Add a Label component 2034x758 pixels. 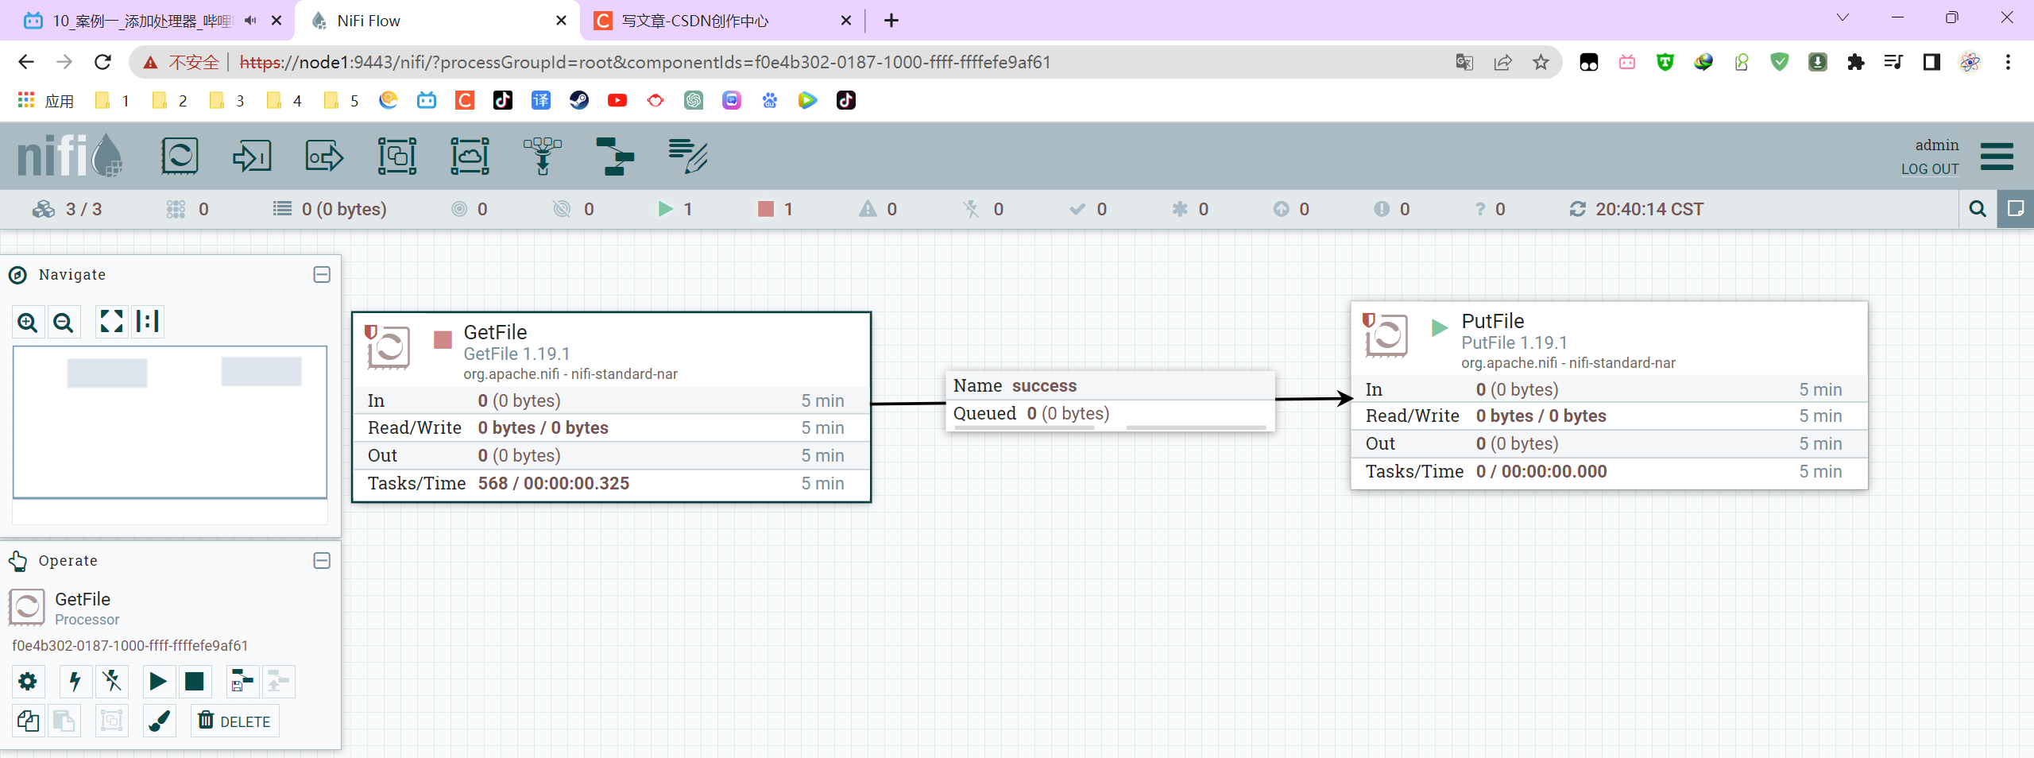point(688,156)
